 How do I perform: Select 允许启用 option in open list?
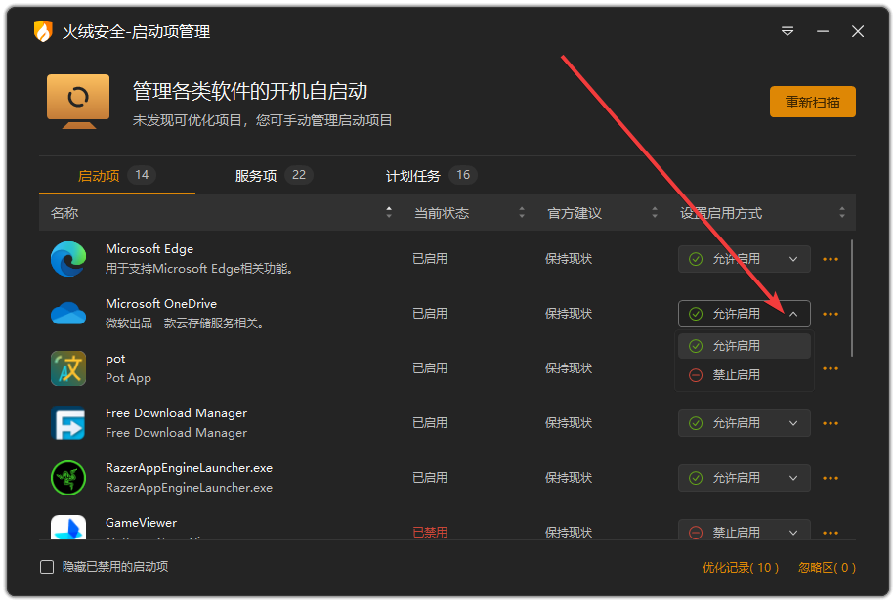(x=745, y=346)
